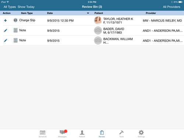
Task: Select the Note label in Bader, David row
Action: click(x=22, y=30)
